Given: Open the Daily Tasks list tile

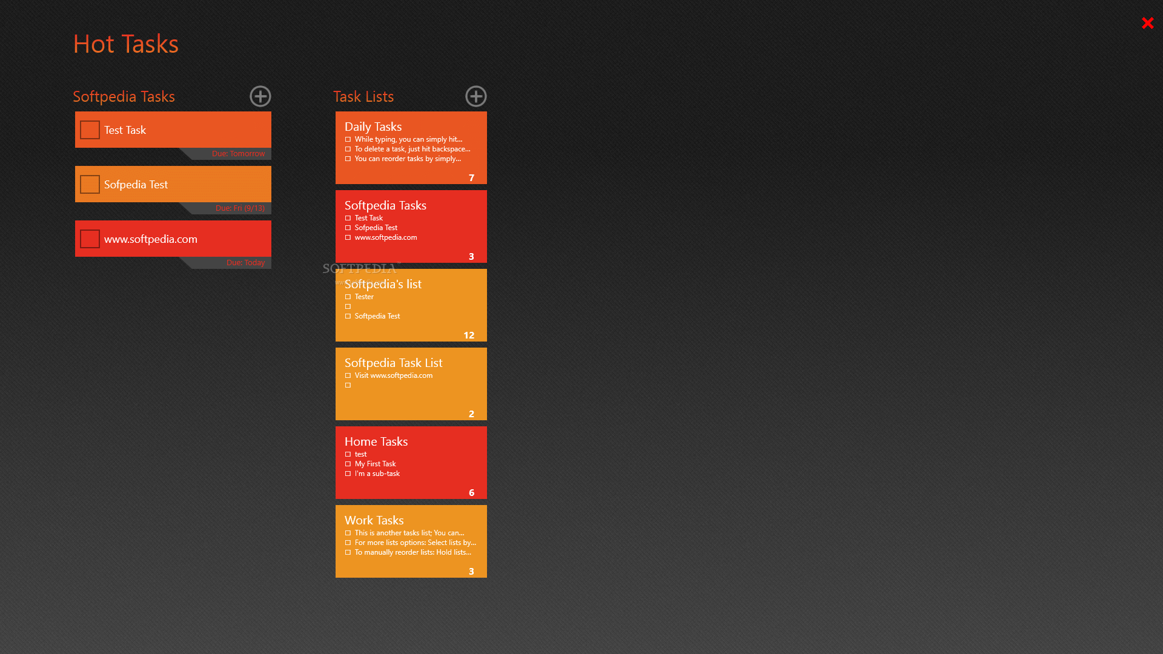Looking at the screenshot, I should [x=411, y=148].
